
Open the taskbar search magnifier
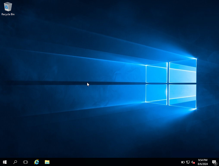point(15,162)
